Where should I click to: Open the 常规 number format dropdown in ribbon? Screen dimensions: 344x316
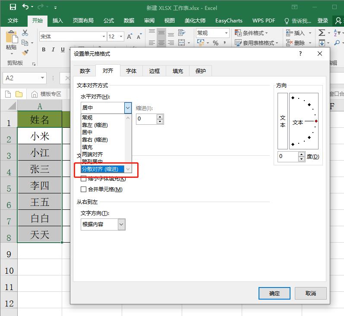pyautogui.click(x=226, y=33)
